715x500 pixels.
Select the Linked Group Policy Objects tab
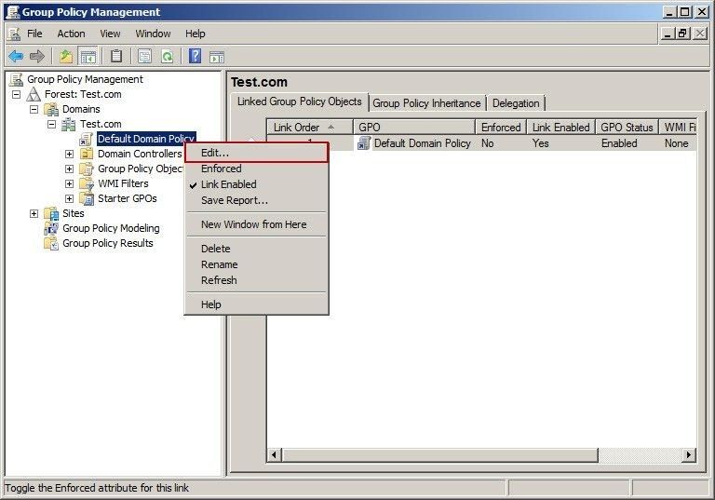tap(300, 101)
